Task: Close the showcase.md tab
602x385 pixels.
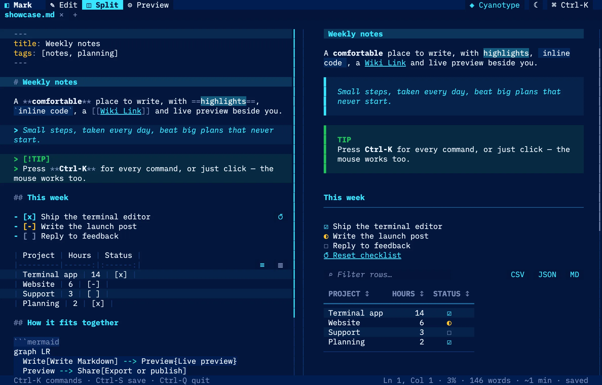Action: [x=61, y=15]
